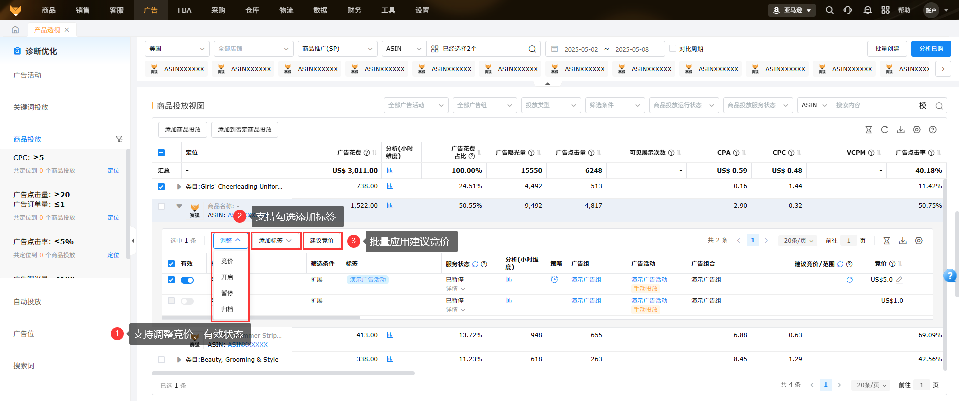This screenshot has height=401, width=959.
Task: Expand the Beauty, Grooming & Style category row
Action: [179, 360]
